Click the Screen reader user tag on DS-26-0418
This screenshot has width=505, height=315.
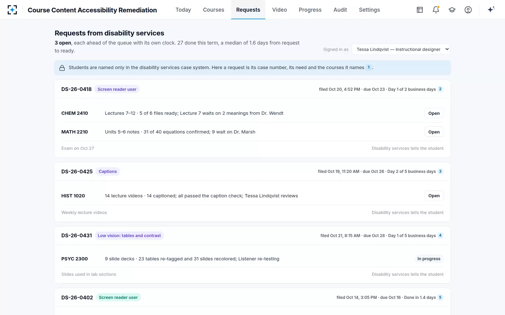[117, 89]
